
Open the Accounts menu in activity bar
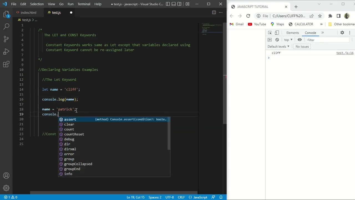click(6, 176)
